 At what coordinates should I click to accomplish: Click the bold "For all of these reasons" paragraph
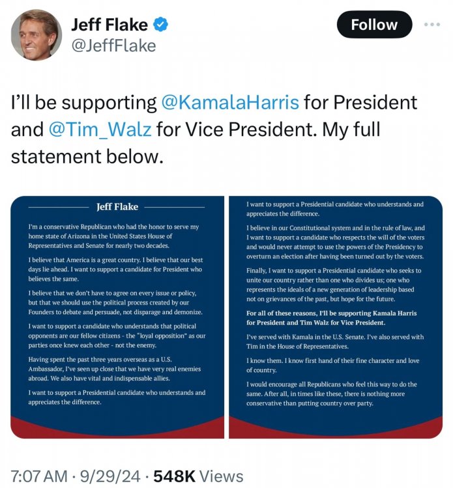(x=335, y=318)
